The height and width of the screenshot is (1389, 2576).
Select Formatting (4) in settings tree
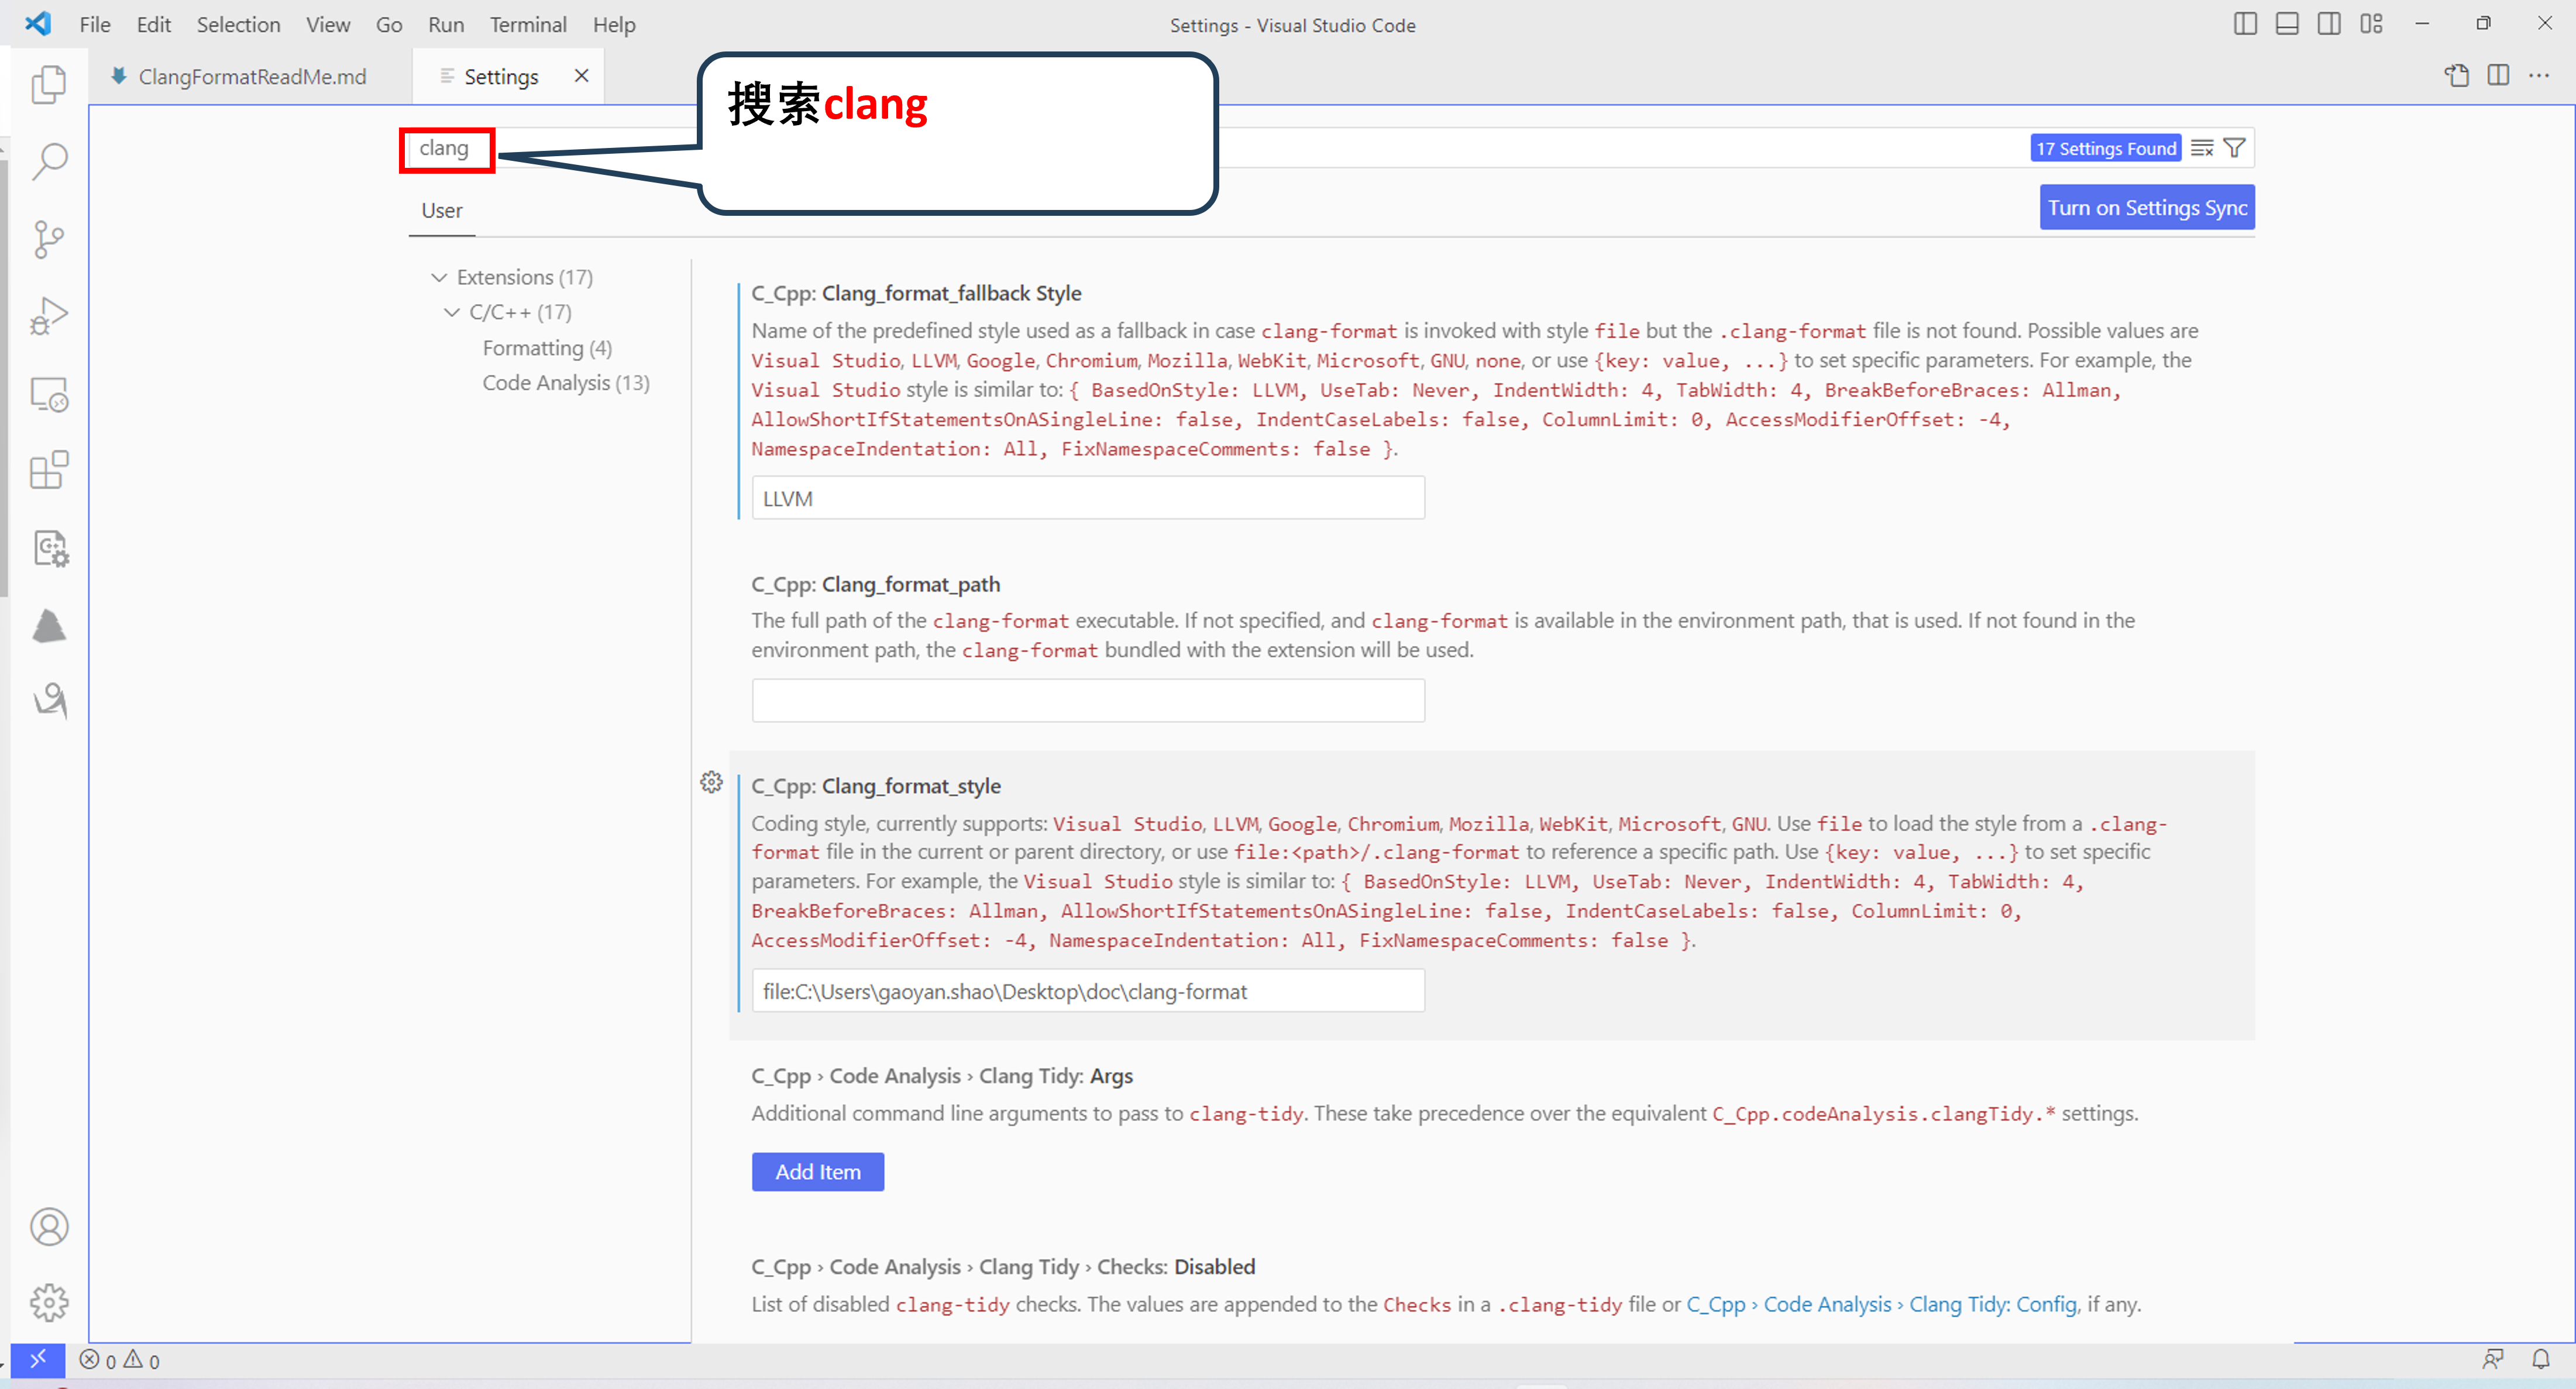[x=547, y=348]
